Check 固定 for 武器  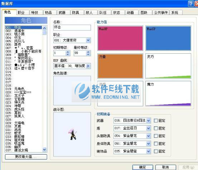[x=156, y=121]
